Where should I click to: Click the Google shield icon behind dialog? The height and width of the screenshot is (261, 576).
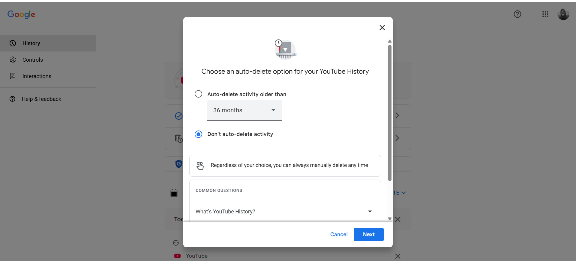(179, 164)
